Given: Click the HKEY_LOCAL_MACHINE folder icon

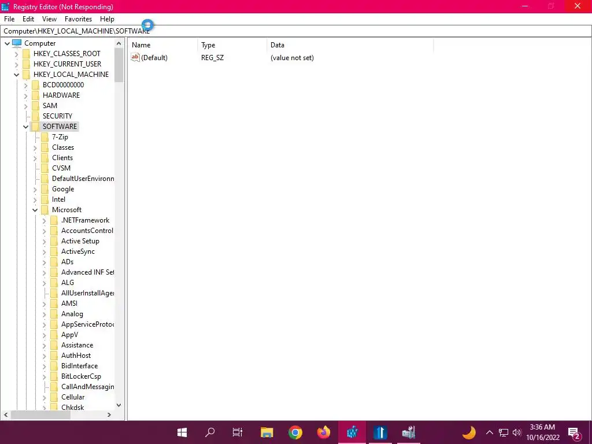Looking at the screenshot, I should [x=26, y=75].
